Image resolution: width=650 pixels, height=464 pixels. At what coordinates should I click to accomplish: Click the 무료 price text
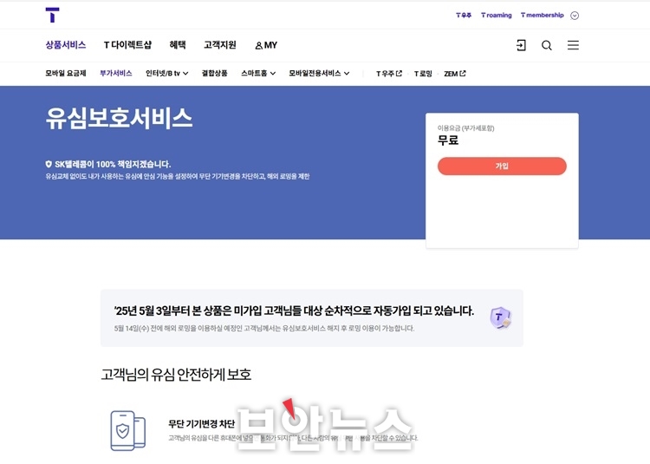tap(448, 141)
